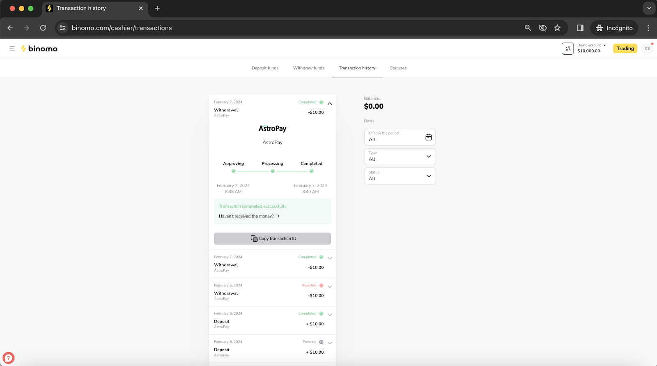Image resolution: width=657 pixels, height=366 pixels.
Task: Click the browser zoom magnifier icon
Action: pyautogui.click(x=528, y=28)
